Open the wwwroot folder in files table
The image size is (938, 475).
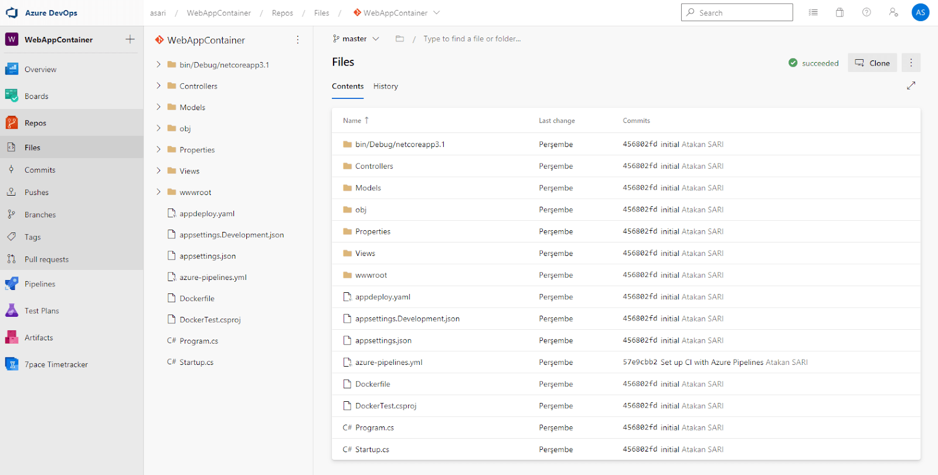371,275
